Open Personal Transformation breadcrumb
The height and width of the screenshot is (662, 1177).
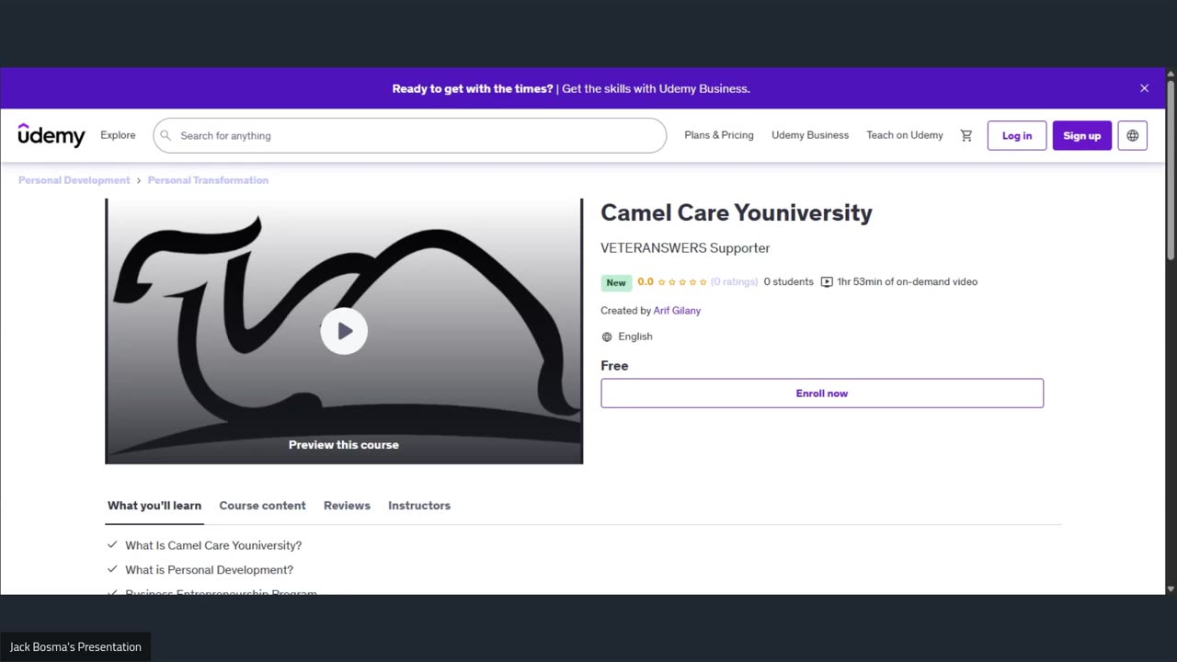point(208,180)
